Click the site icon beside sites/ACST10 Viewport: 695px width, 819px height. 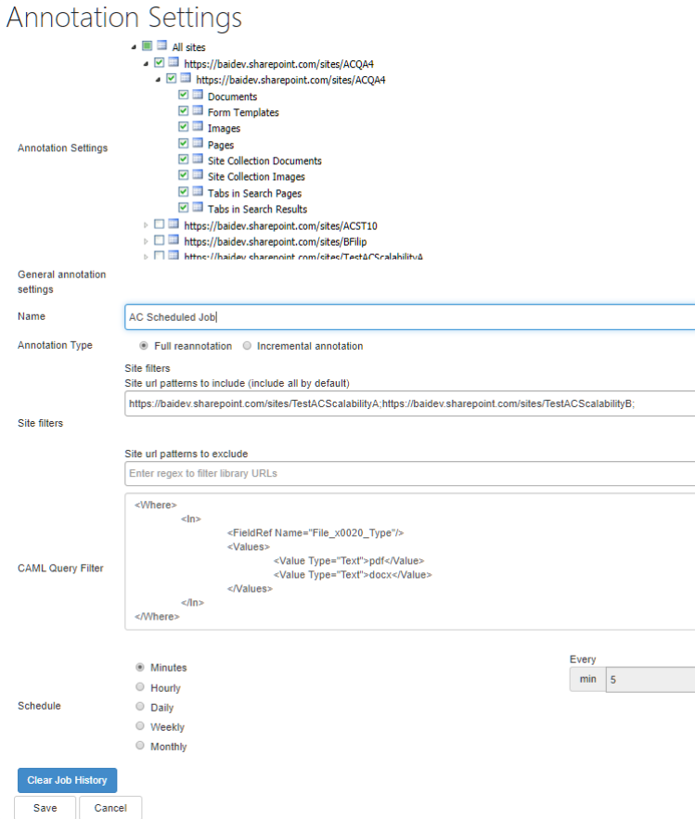coord(174,224)
